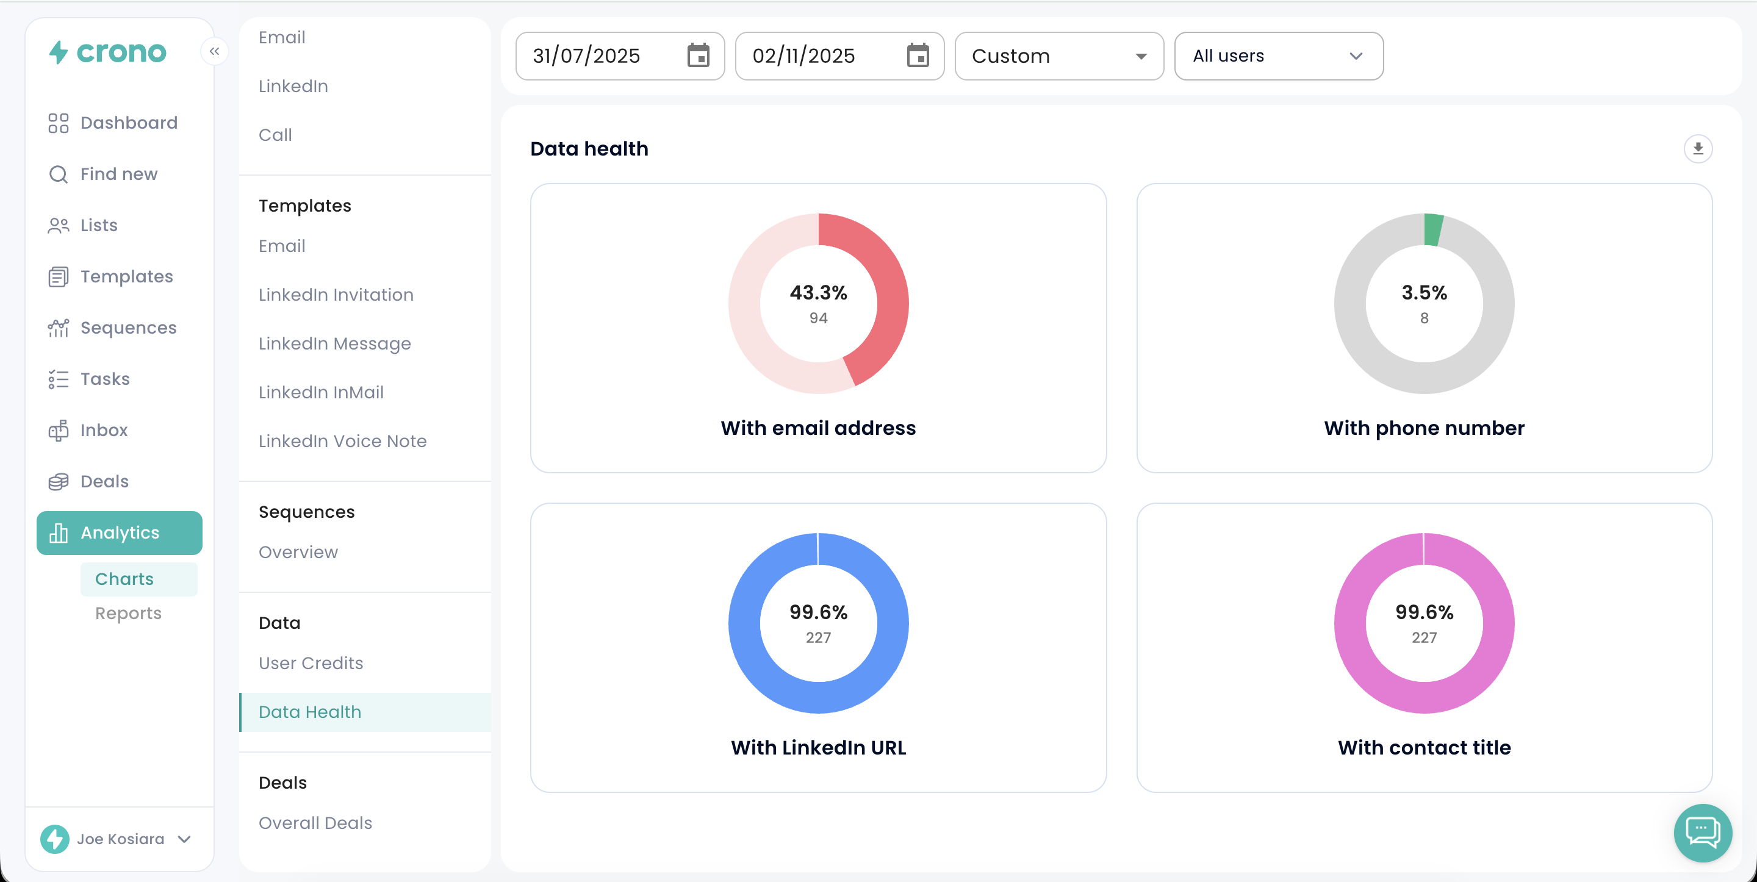Expand the Custom date range dropdown
The image size is (1757, 882).
(x=1058, y=56)
